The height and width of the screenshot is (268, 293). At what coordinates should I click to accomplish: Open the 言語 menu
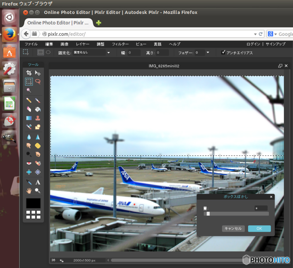pos(158,44)
